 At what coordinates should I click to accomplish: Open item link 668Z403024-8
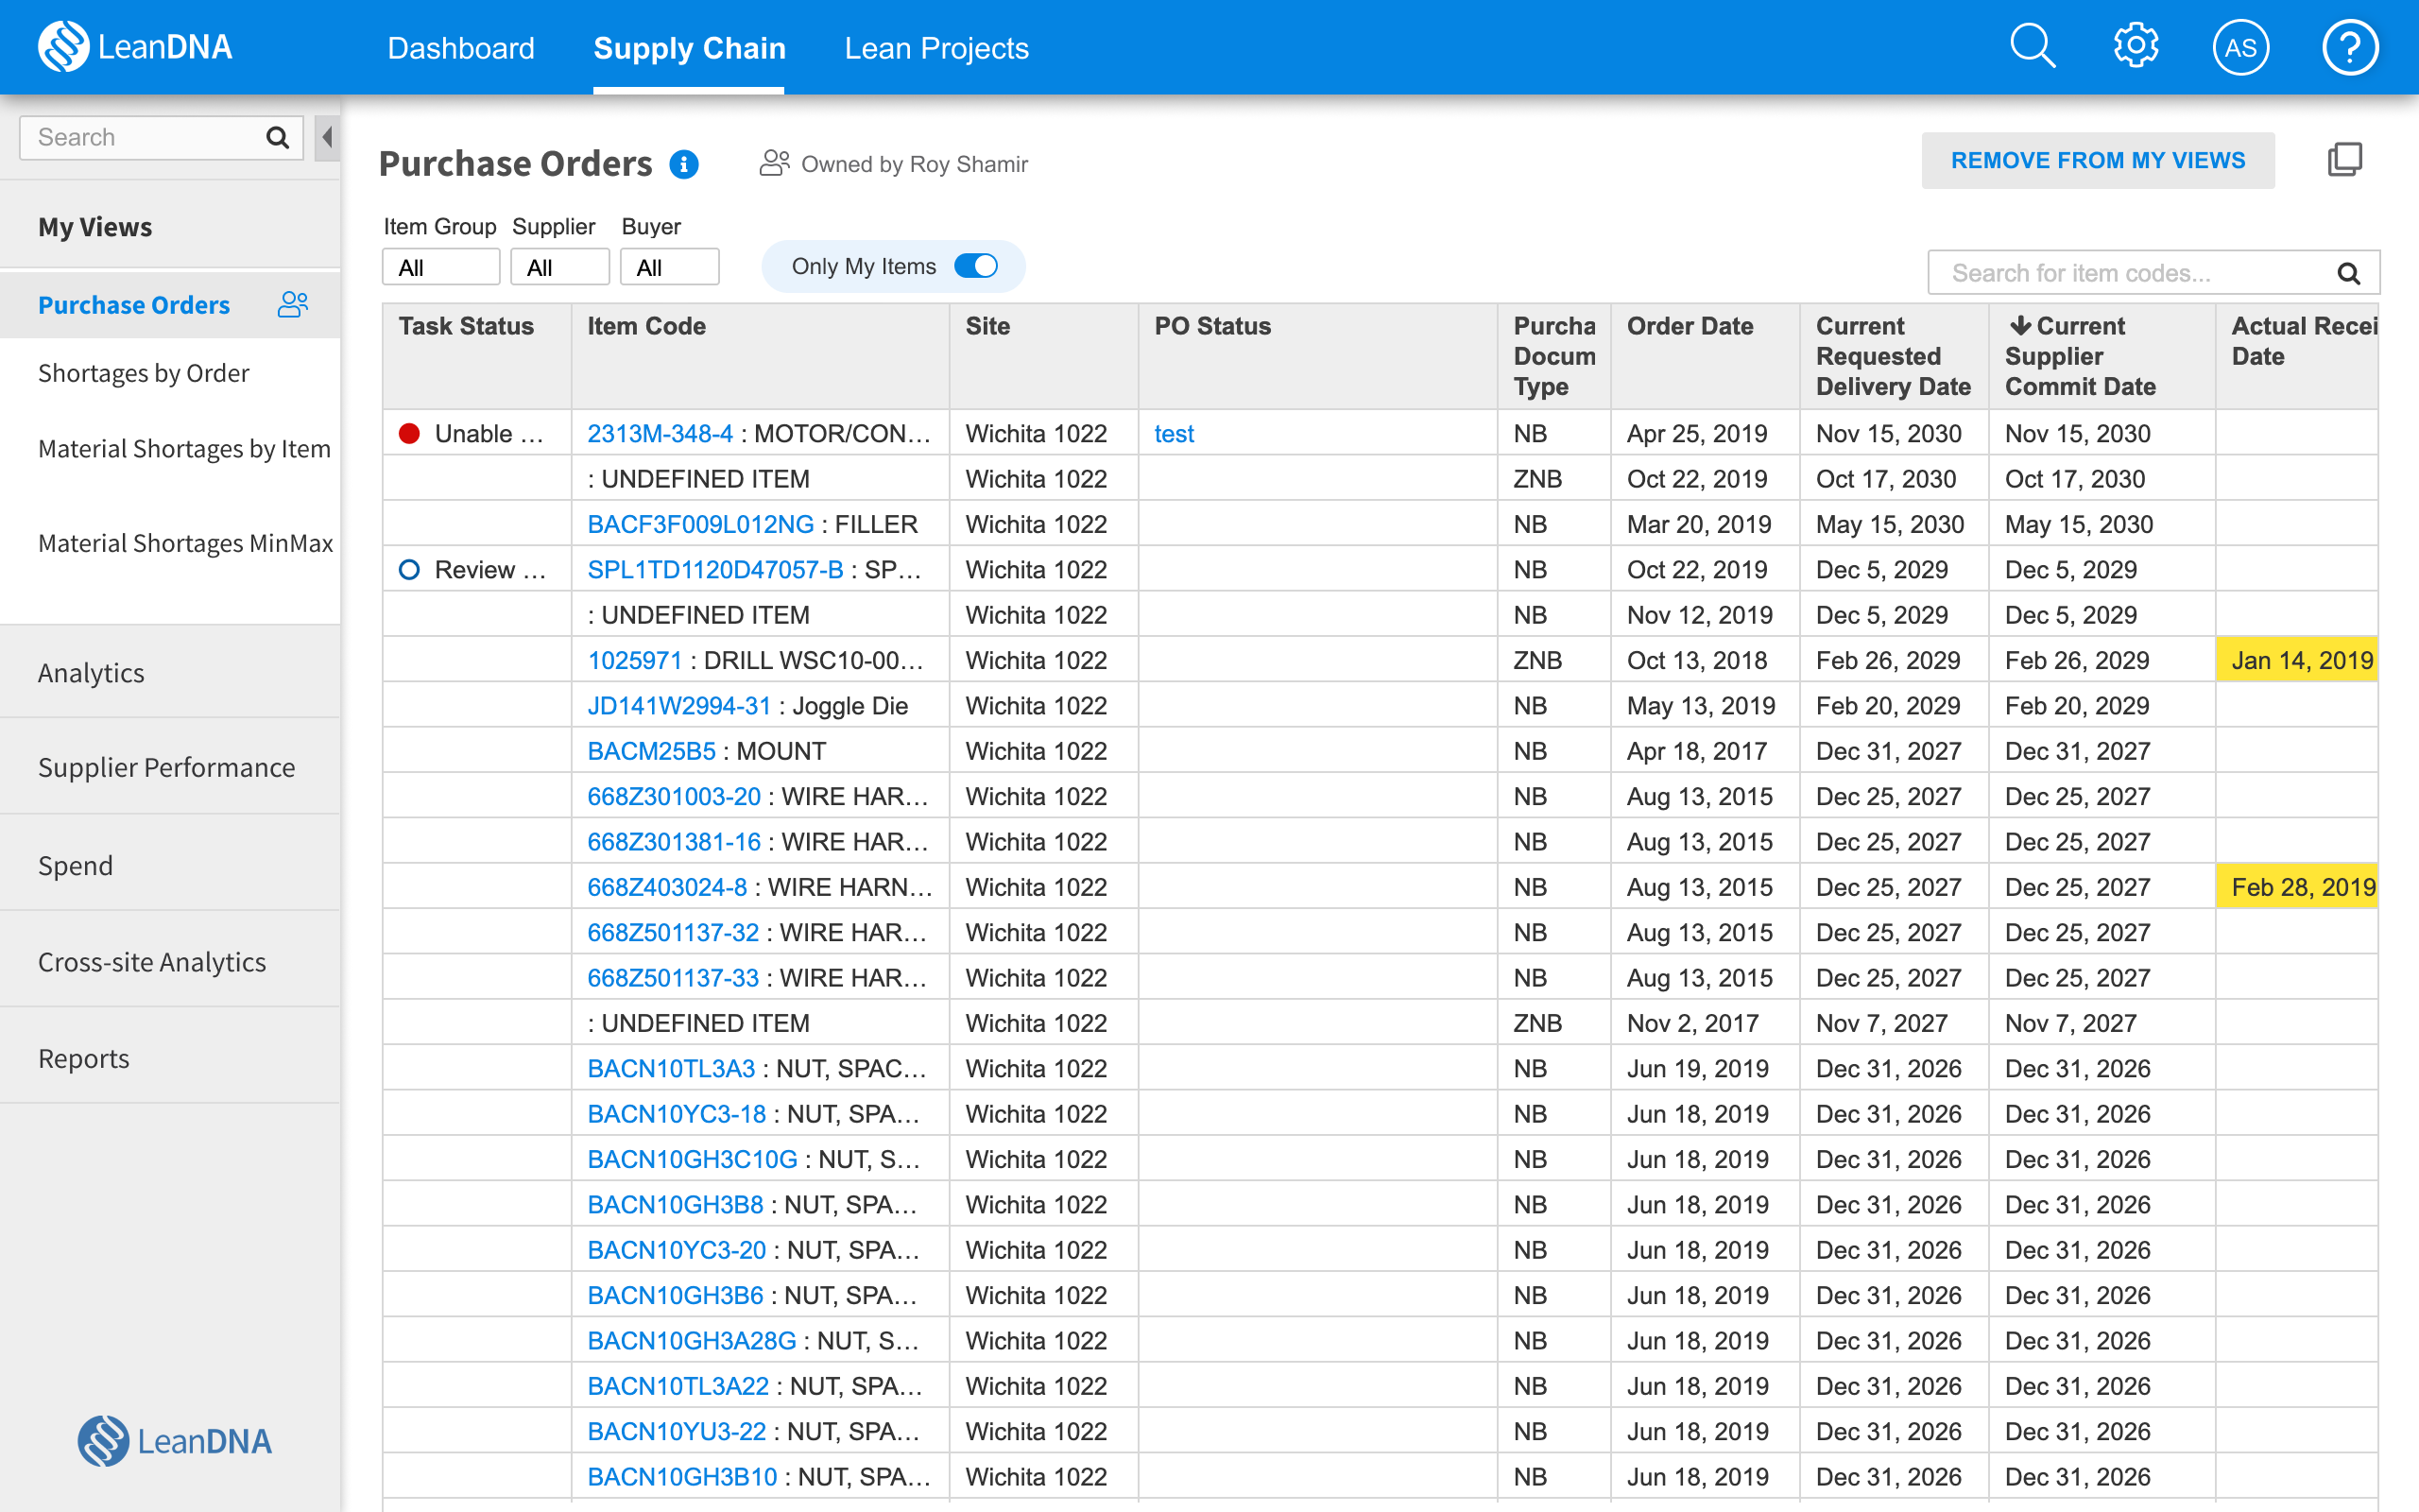[667, 887]
